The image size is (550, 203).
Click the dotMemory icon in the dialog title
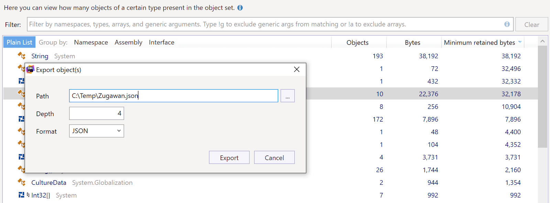coord(31,69)
